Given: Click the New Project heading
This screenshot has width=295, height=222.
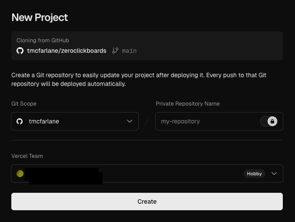Looking at the screenshot, I should click(x=40, y=17).
